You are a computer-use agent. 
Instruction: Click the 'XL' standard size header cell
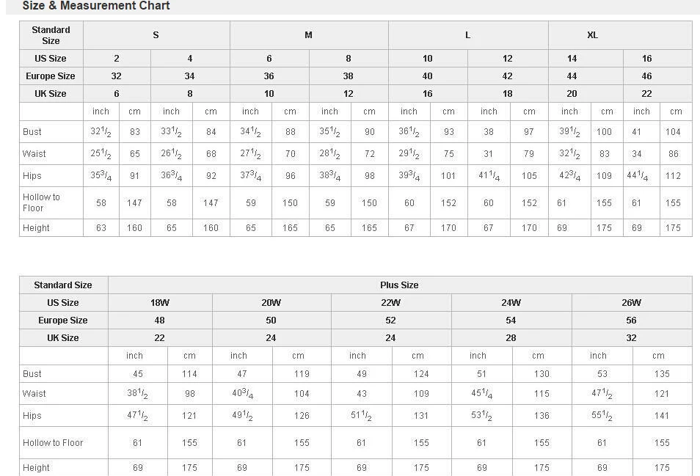pos(592,35)
